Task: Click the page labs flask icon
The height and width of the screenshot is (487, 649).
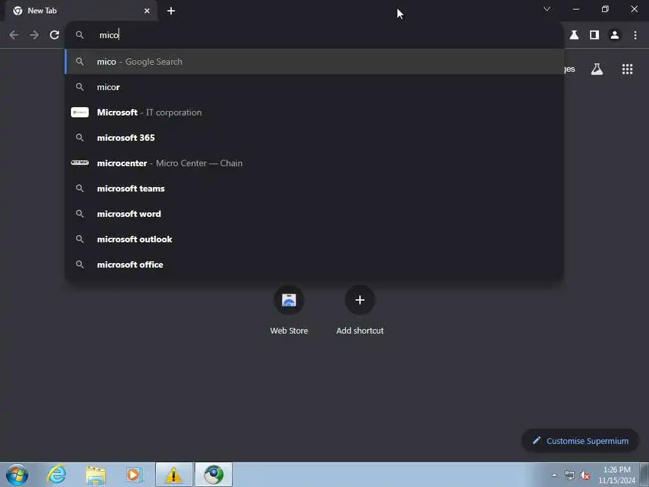Action: pos(597,69)
